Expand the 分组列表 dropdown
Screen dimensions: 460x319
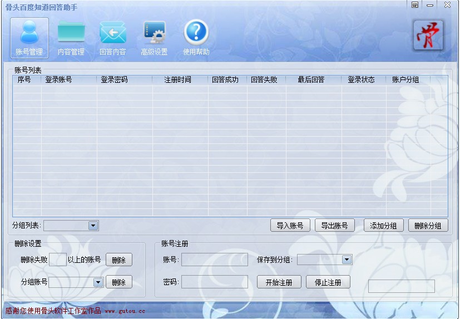[93, 226]
